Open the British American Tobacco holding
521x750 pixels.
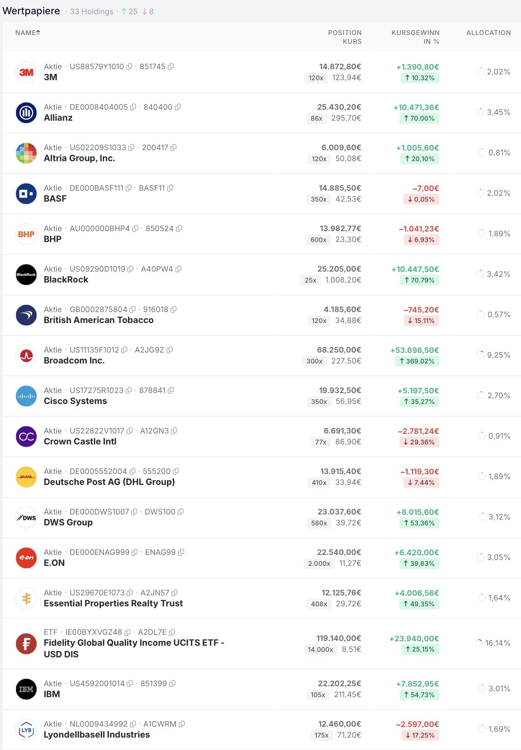98,320
